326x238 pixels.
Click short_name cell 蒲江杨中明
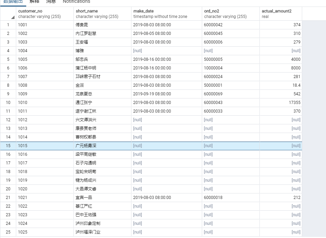click(x=102, y=68)
